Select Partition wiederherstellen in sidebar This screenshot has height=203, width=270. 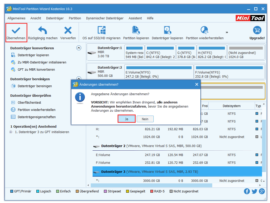[x=37, y=110]
